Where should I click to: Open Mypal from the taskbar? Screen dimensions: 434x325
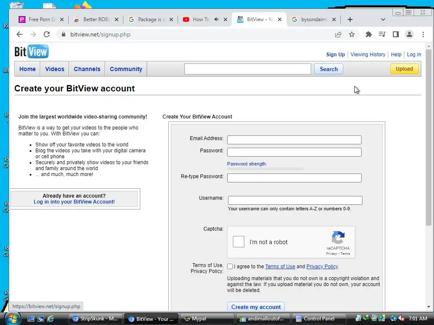coord(207,319)
